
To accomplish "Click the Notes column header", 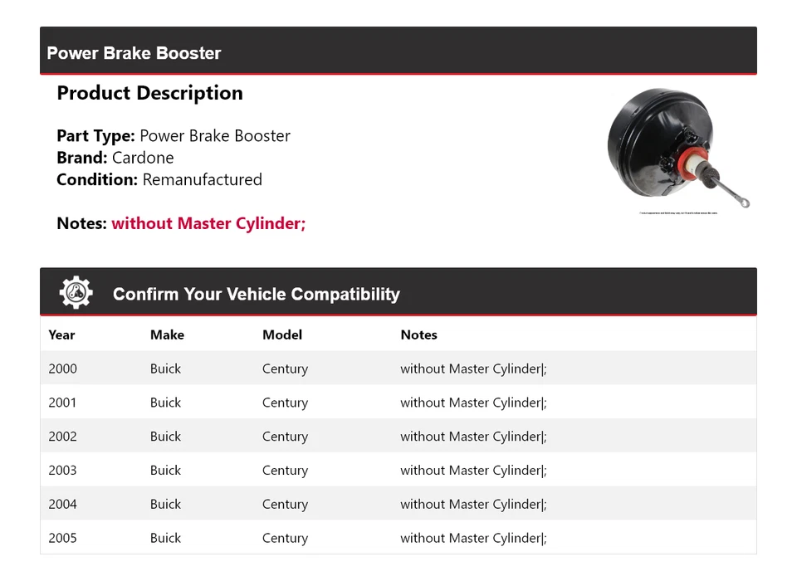I will (x=418, y=334).
